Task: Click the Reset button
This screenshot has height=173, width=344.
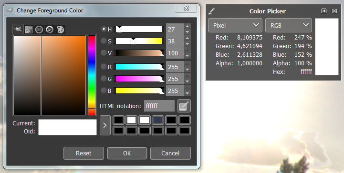Action: click(83, 153)
